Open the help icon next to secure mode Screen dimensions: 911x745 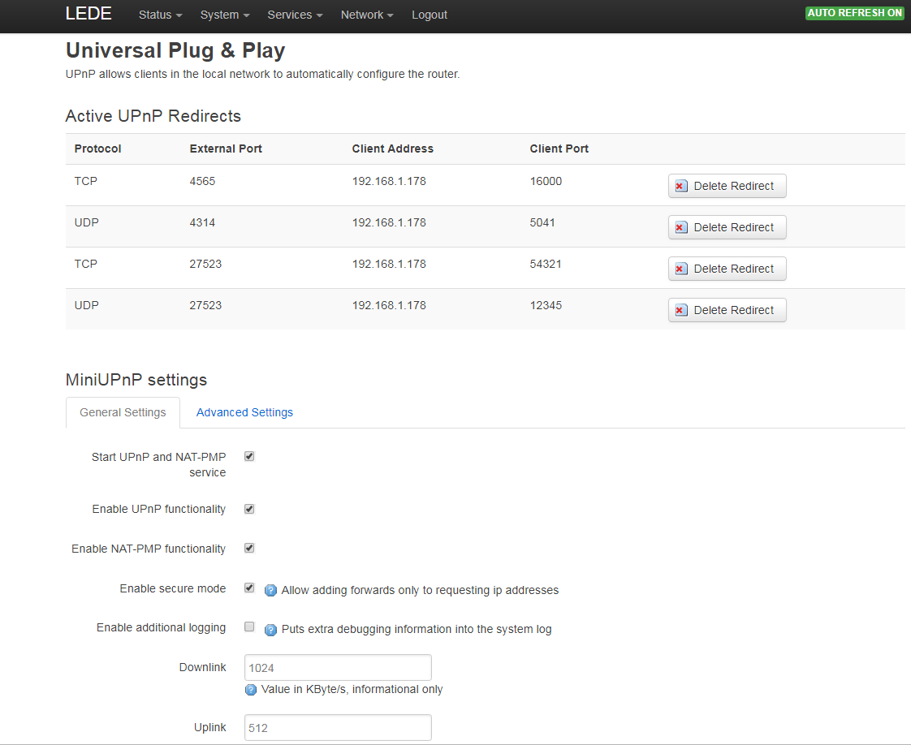(x=270, y=591)
